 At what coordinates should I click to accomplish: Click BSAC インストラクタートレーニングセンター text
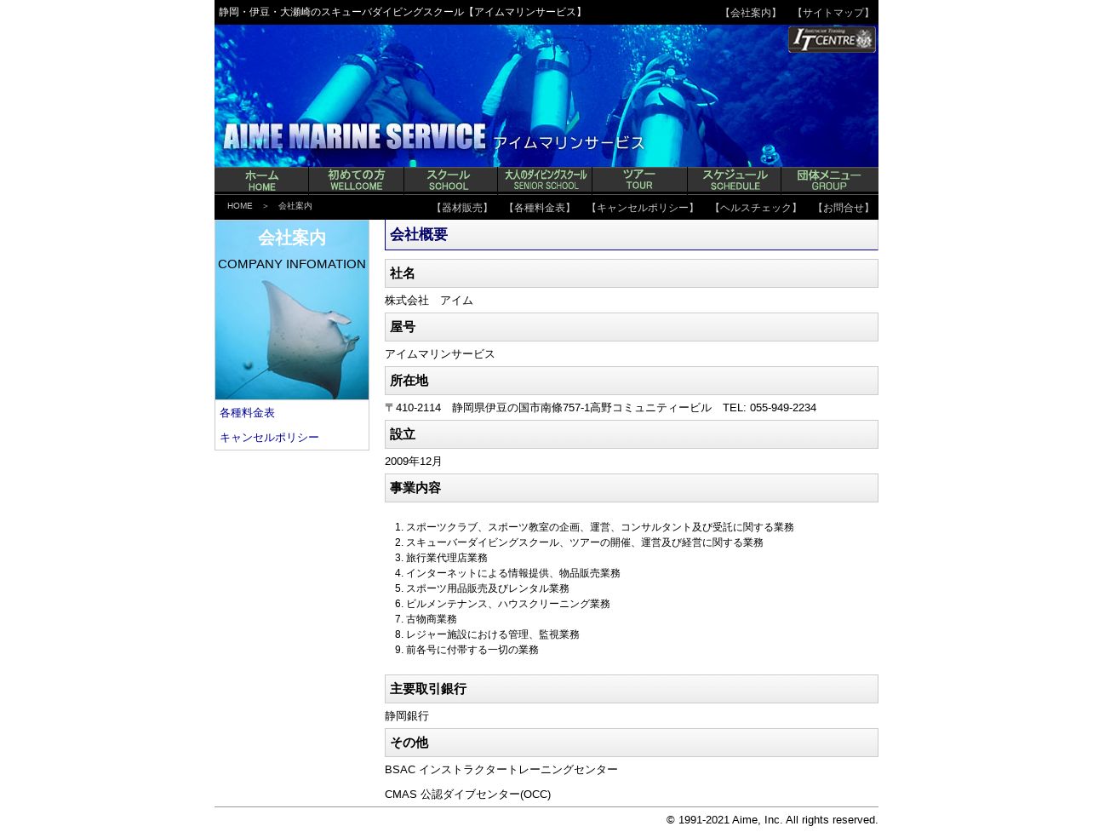tap(501, 770)
